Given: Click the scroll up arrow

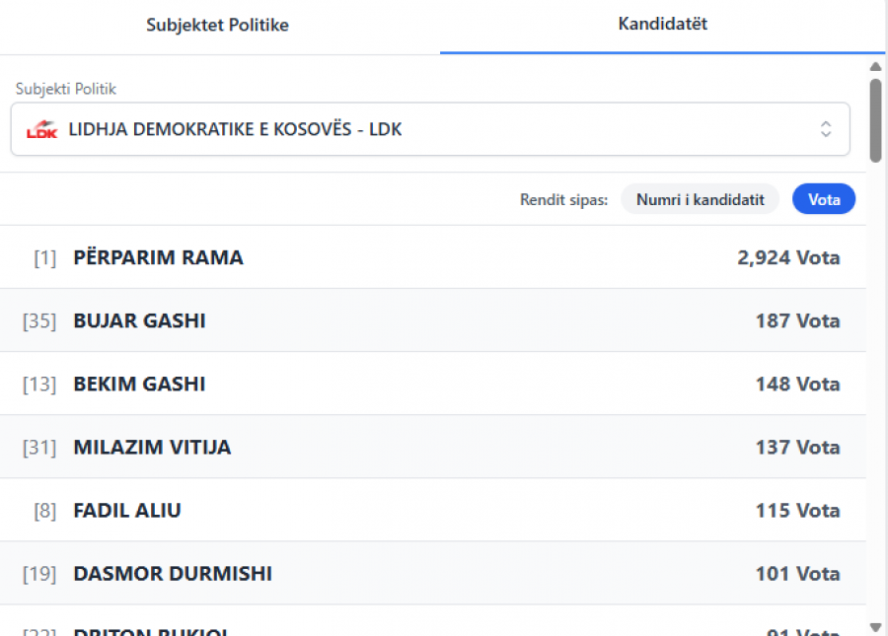Looking at the screenshot, I should point(875,67).
